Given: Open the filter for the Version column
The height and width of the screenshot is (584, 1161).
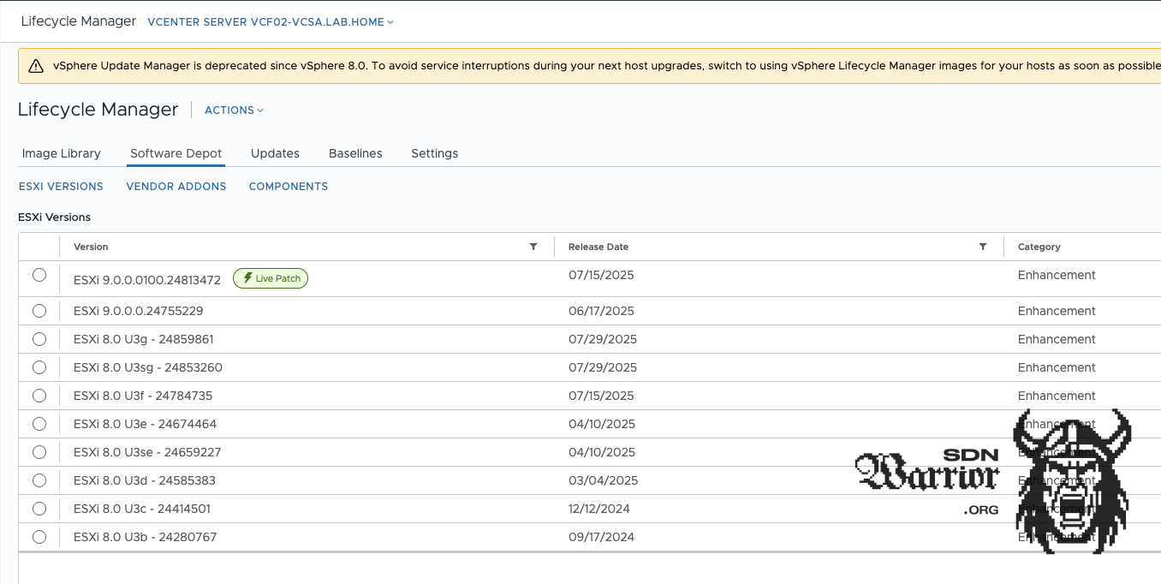Looking at the screenshot, I should point(533,247).
